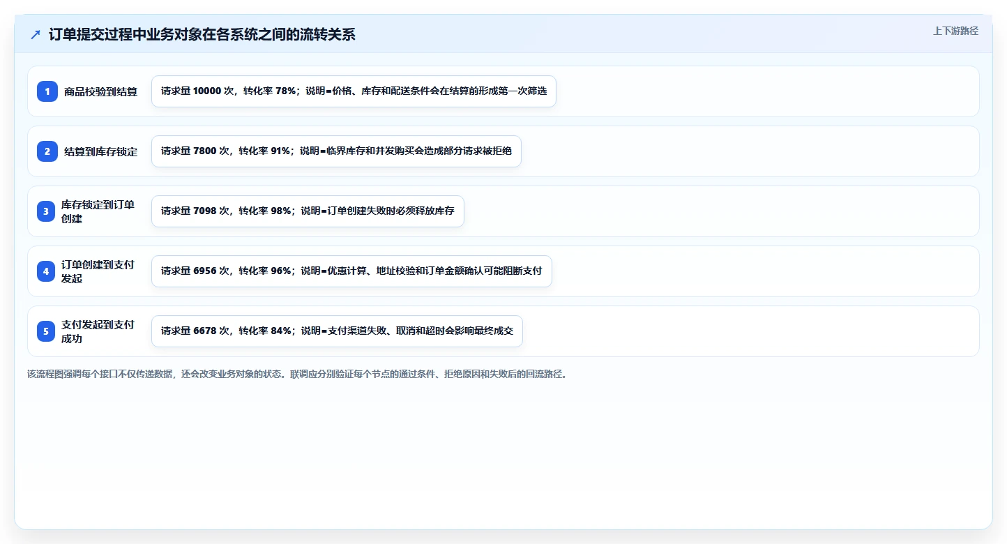Click the detail box with 请求量 10000 次
The image size is (1007, 544).
coord(354,91)
